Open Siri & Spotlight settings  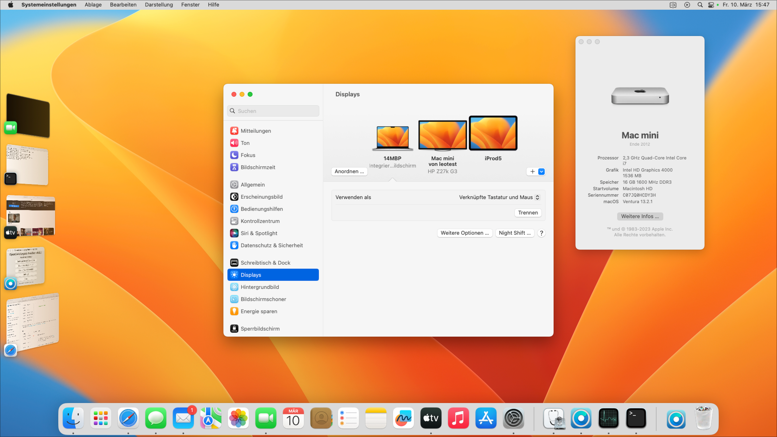coord(258,233)
